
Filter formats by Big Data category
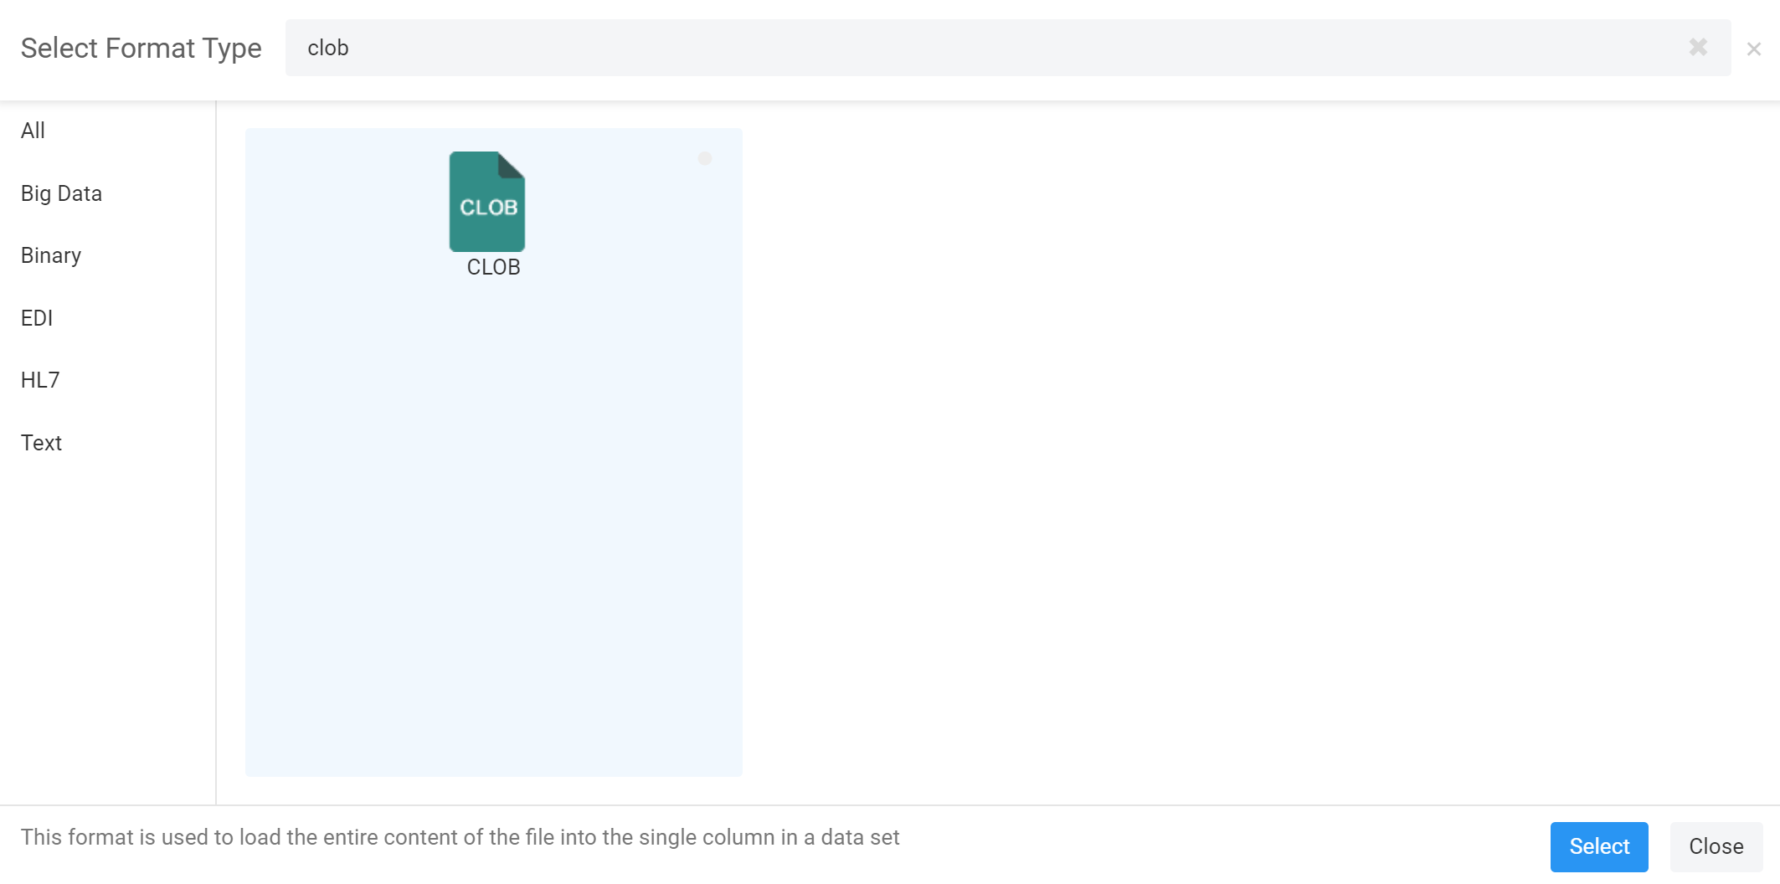61,193
